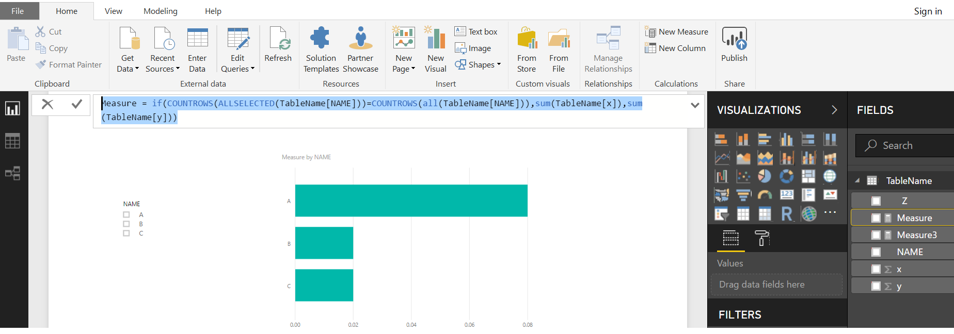Collapse the TableName table tree
Screen dimensions: 954x334
click(x=857, y=180)
